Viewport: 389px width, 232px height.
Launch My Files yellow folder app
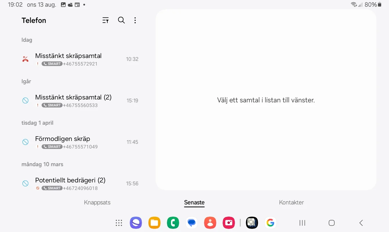[154, 223]
